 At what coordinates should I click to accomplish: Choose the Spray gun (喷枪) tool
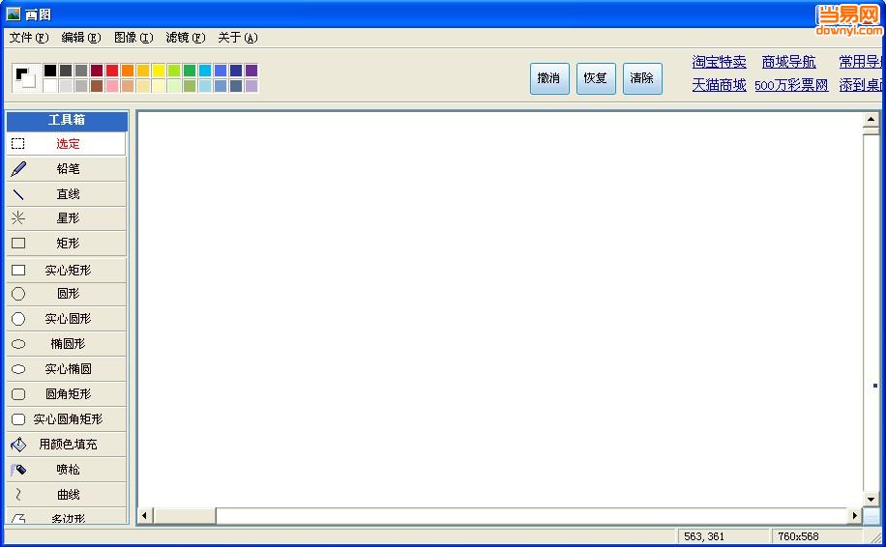tap(67, 470)
